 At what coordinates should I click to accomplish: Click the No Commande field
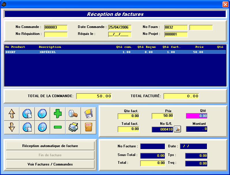56,27
